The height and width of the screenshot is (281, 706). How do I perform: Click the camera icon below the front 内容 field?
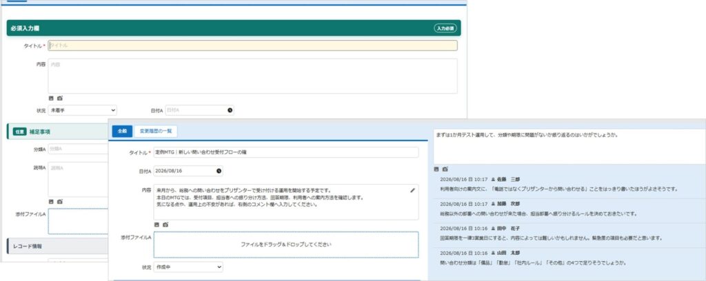[165, 225]
